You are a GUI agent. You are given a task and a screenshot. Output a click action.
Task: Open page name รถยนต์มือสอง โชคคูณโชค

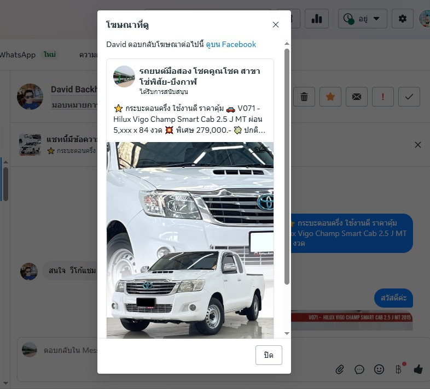tap(200, 76)
